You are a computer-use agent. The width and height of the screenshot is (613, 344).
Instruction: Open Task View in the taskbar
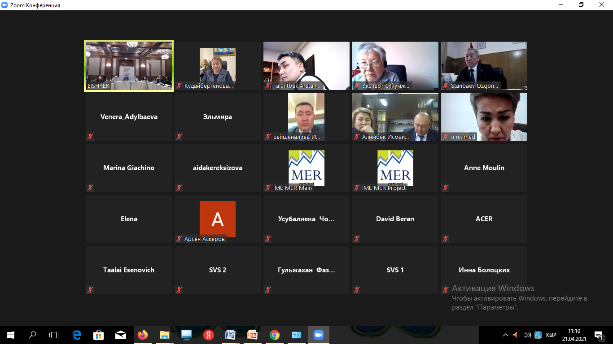click(54, 335)
